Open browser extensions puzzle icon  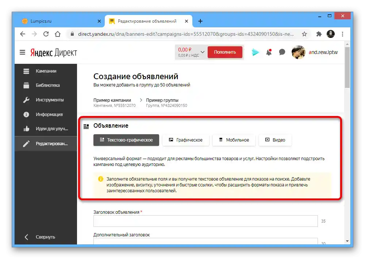point(319,34)
